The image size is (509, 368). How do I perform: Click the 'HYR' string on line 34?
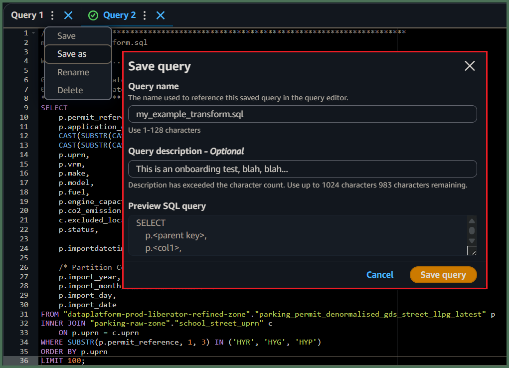click(x=243, y=342)
